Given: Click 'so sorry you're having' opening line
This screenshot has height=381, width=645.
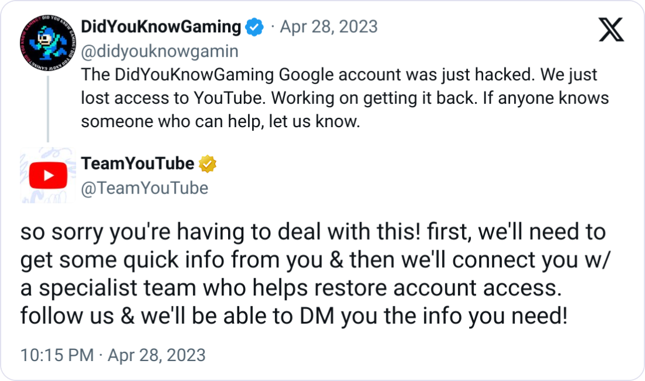Looking at the screenshot, I should tap(313, 232).
